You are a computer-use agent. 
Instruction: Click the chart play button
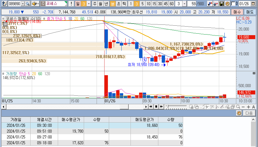(146, 107)
